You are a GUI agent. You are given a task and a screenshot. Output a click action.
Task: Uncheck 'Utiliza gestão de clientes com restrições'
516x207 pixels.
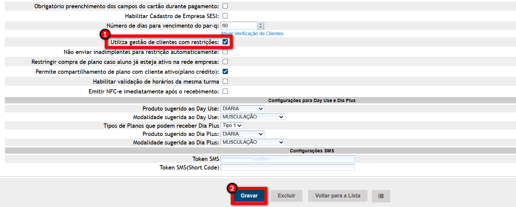(x=225, y=42)
